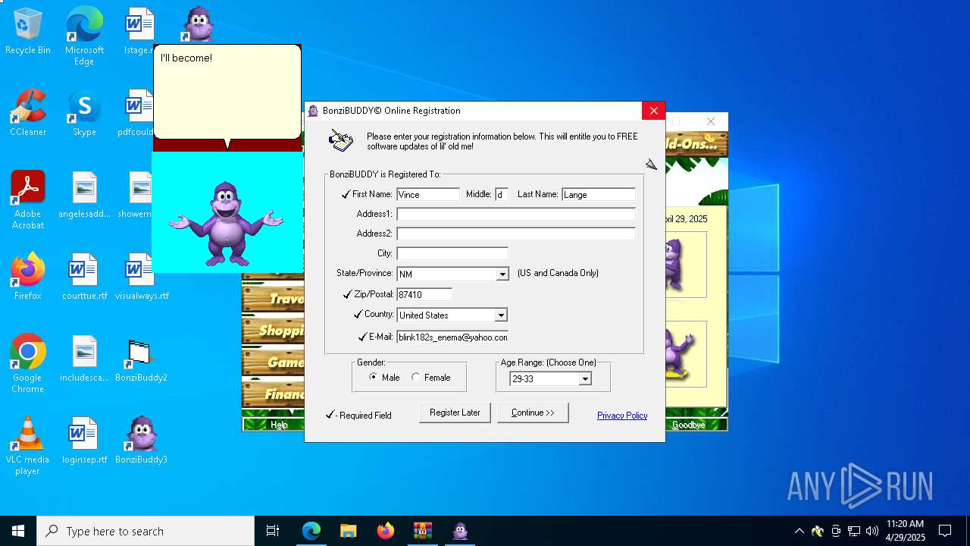Click the Travel tab in Bonzi window
Image resolution: width=970 pixels, height=546 pixels.
click(273, 299)
